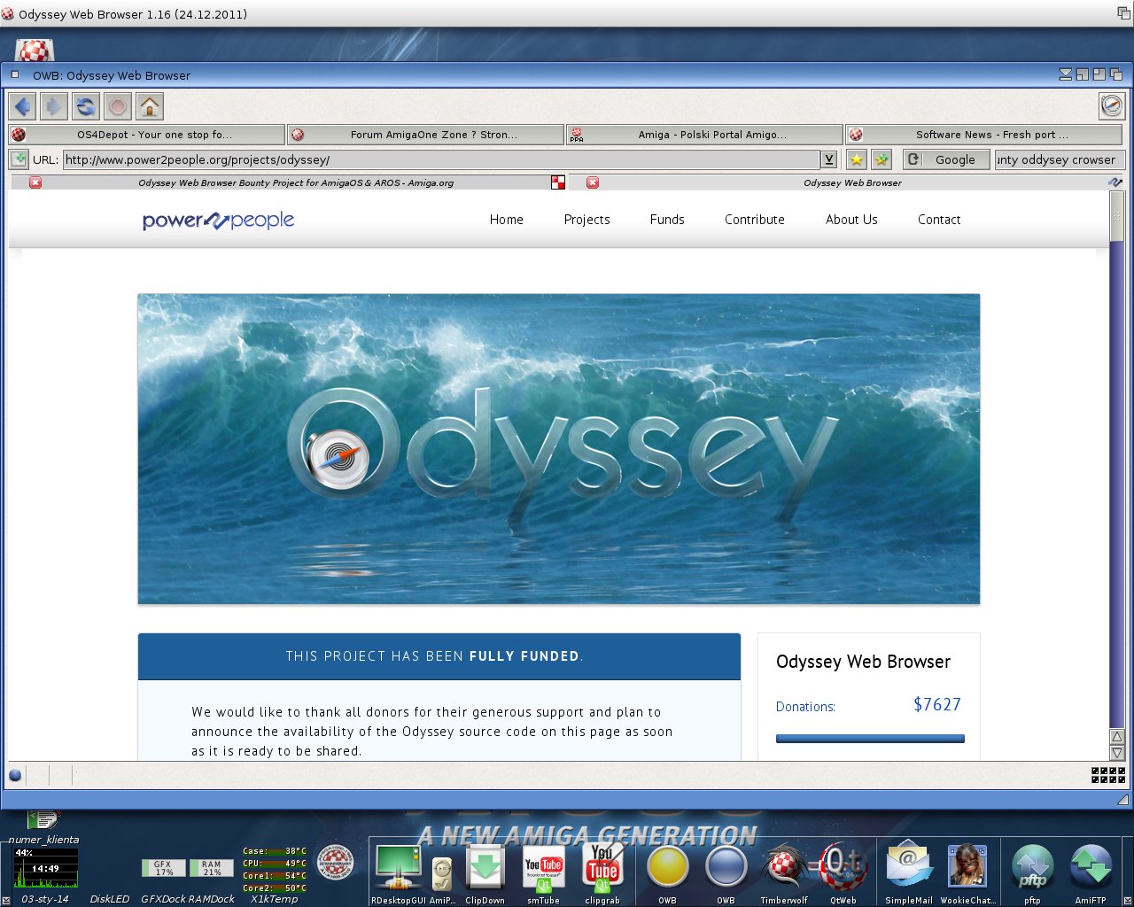The height and width of the screenshot is (907, 1134).
Task: Open the Google search engine selector
Action: coord(946,159)
